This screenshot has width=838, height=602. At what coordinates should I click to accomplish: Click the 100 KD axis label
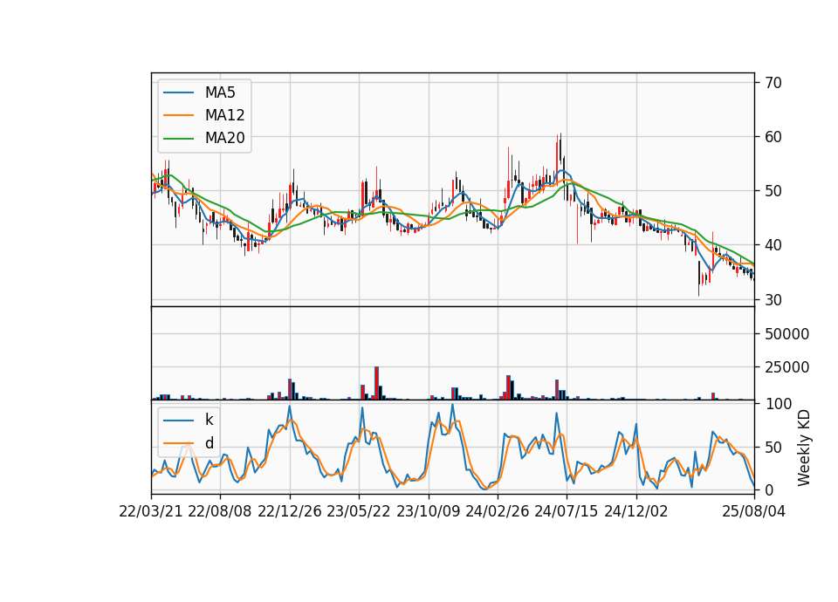coord(779,404)
